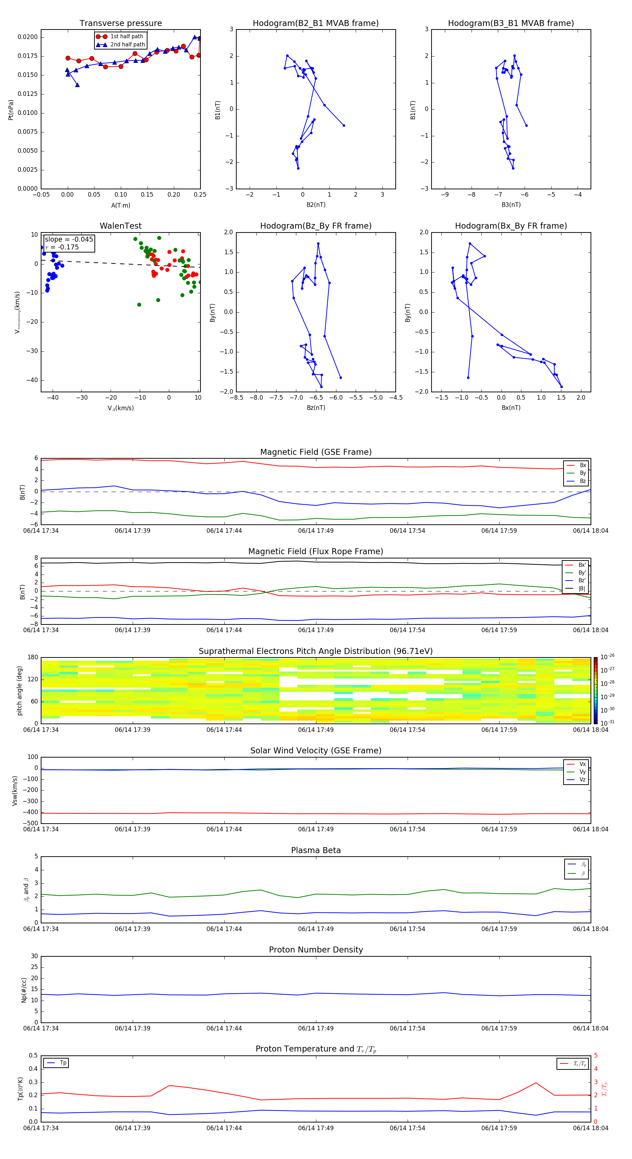The image size is (632, 1159).
Task: Click the 'Hodogram(Bz_By FR frame)' title
Action: pos(316,226)
